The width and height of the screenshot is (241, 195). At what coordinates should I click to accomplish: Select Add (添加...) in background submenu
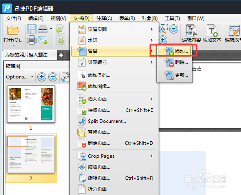click(x=175, y=51)
